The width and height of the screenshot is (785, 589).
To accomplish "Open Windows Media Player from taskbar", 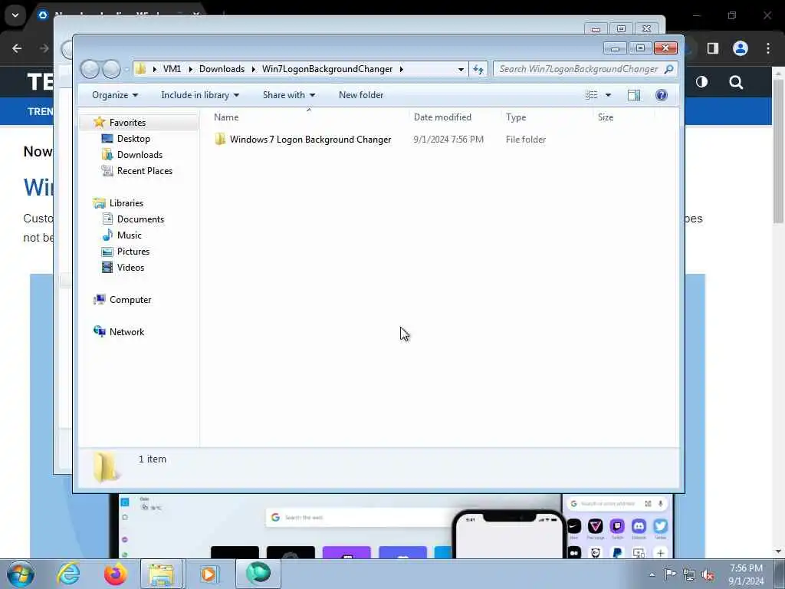I will click(209, 574).
